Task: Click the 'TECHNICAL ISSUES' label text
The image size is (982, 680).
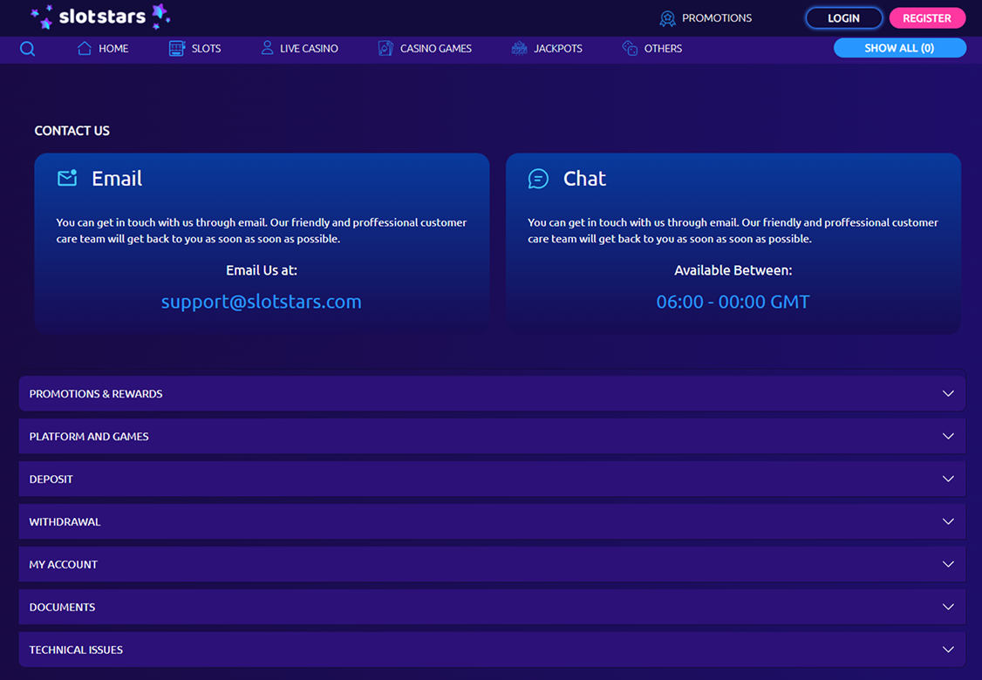Action: tap(77, 649)
